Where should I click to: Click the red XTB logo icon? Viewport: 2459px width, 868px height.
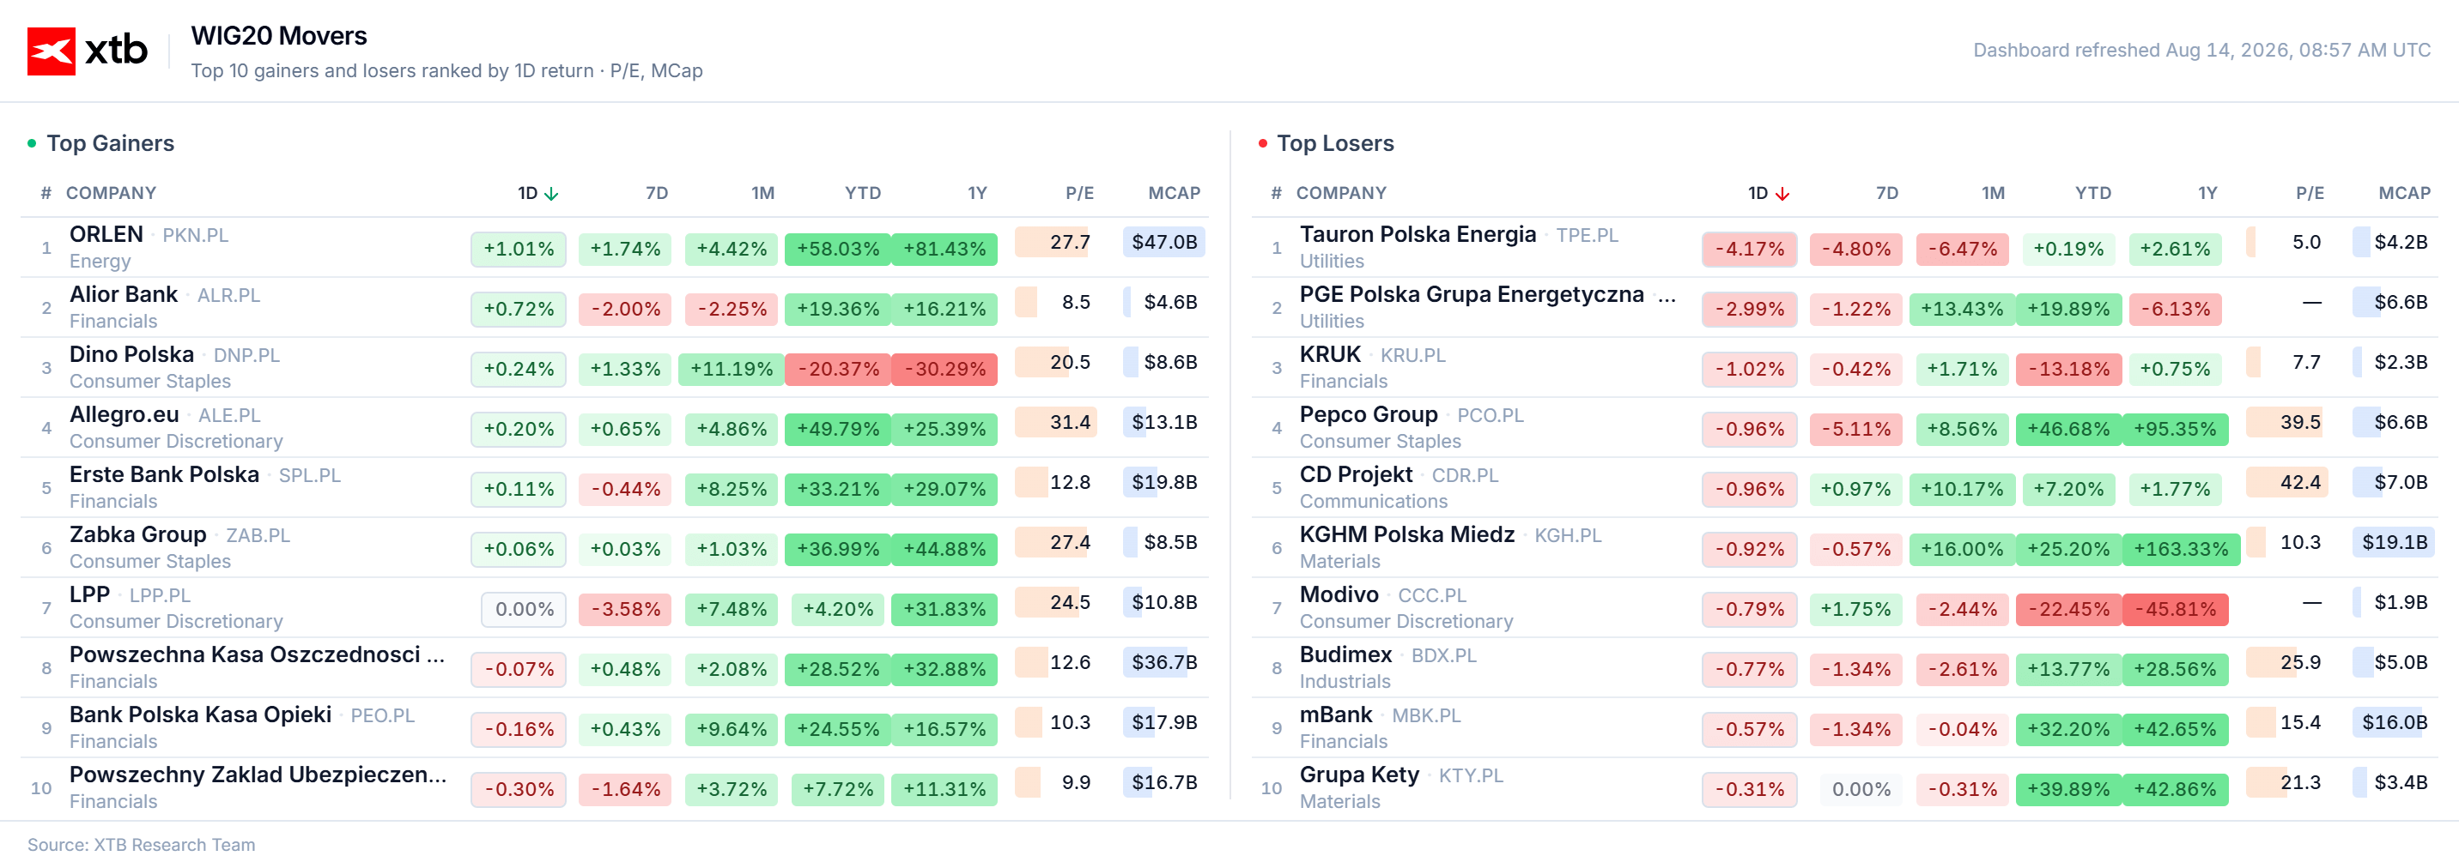coord(51,51)
